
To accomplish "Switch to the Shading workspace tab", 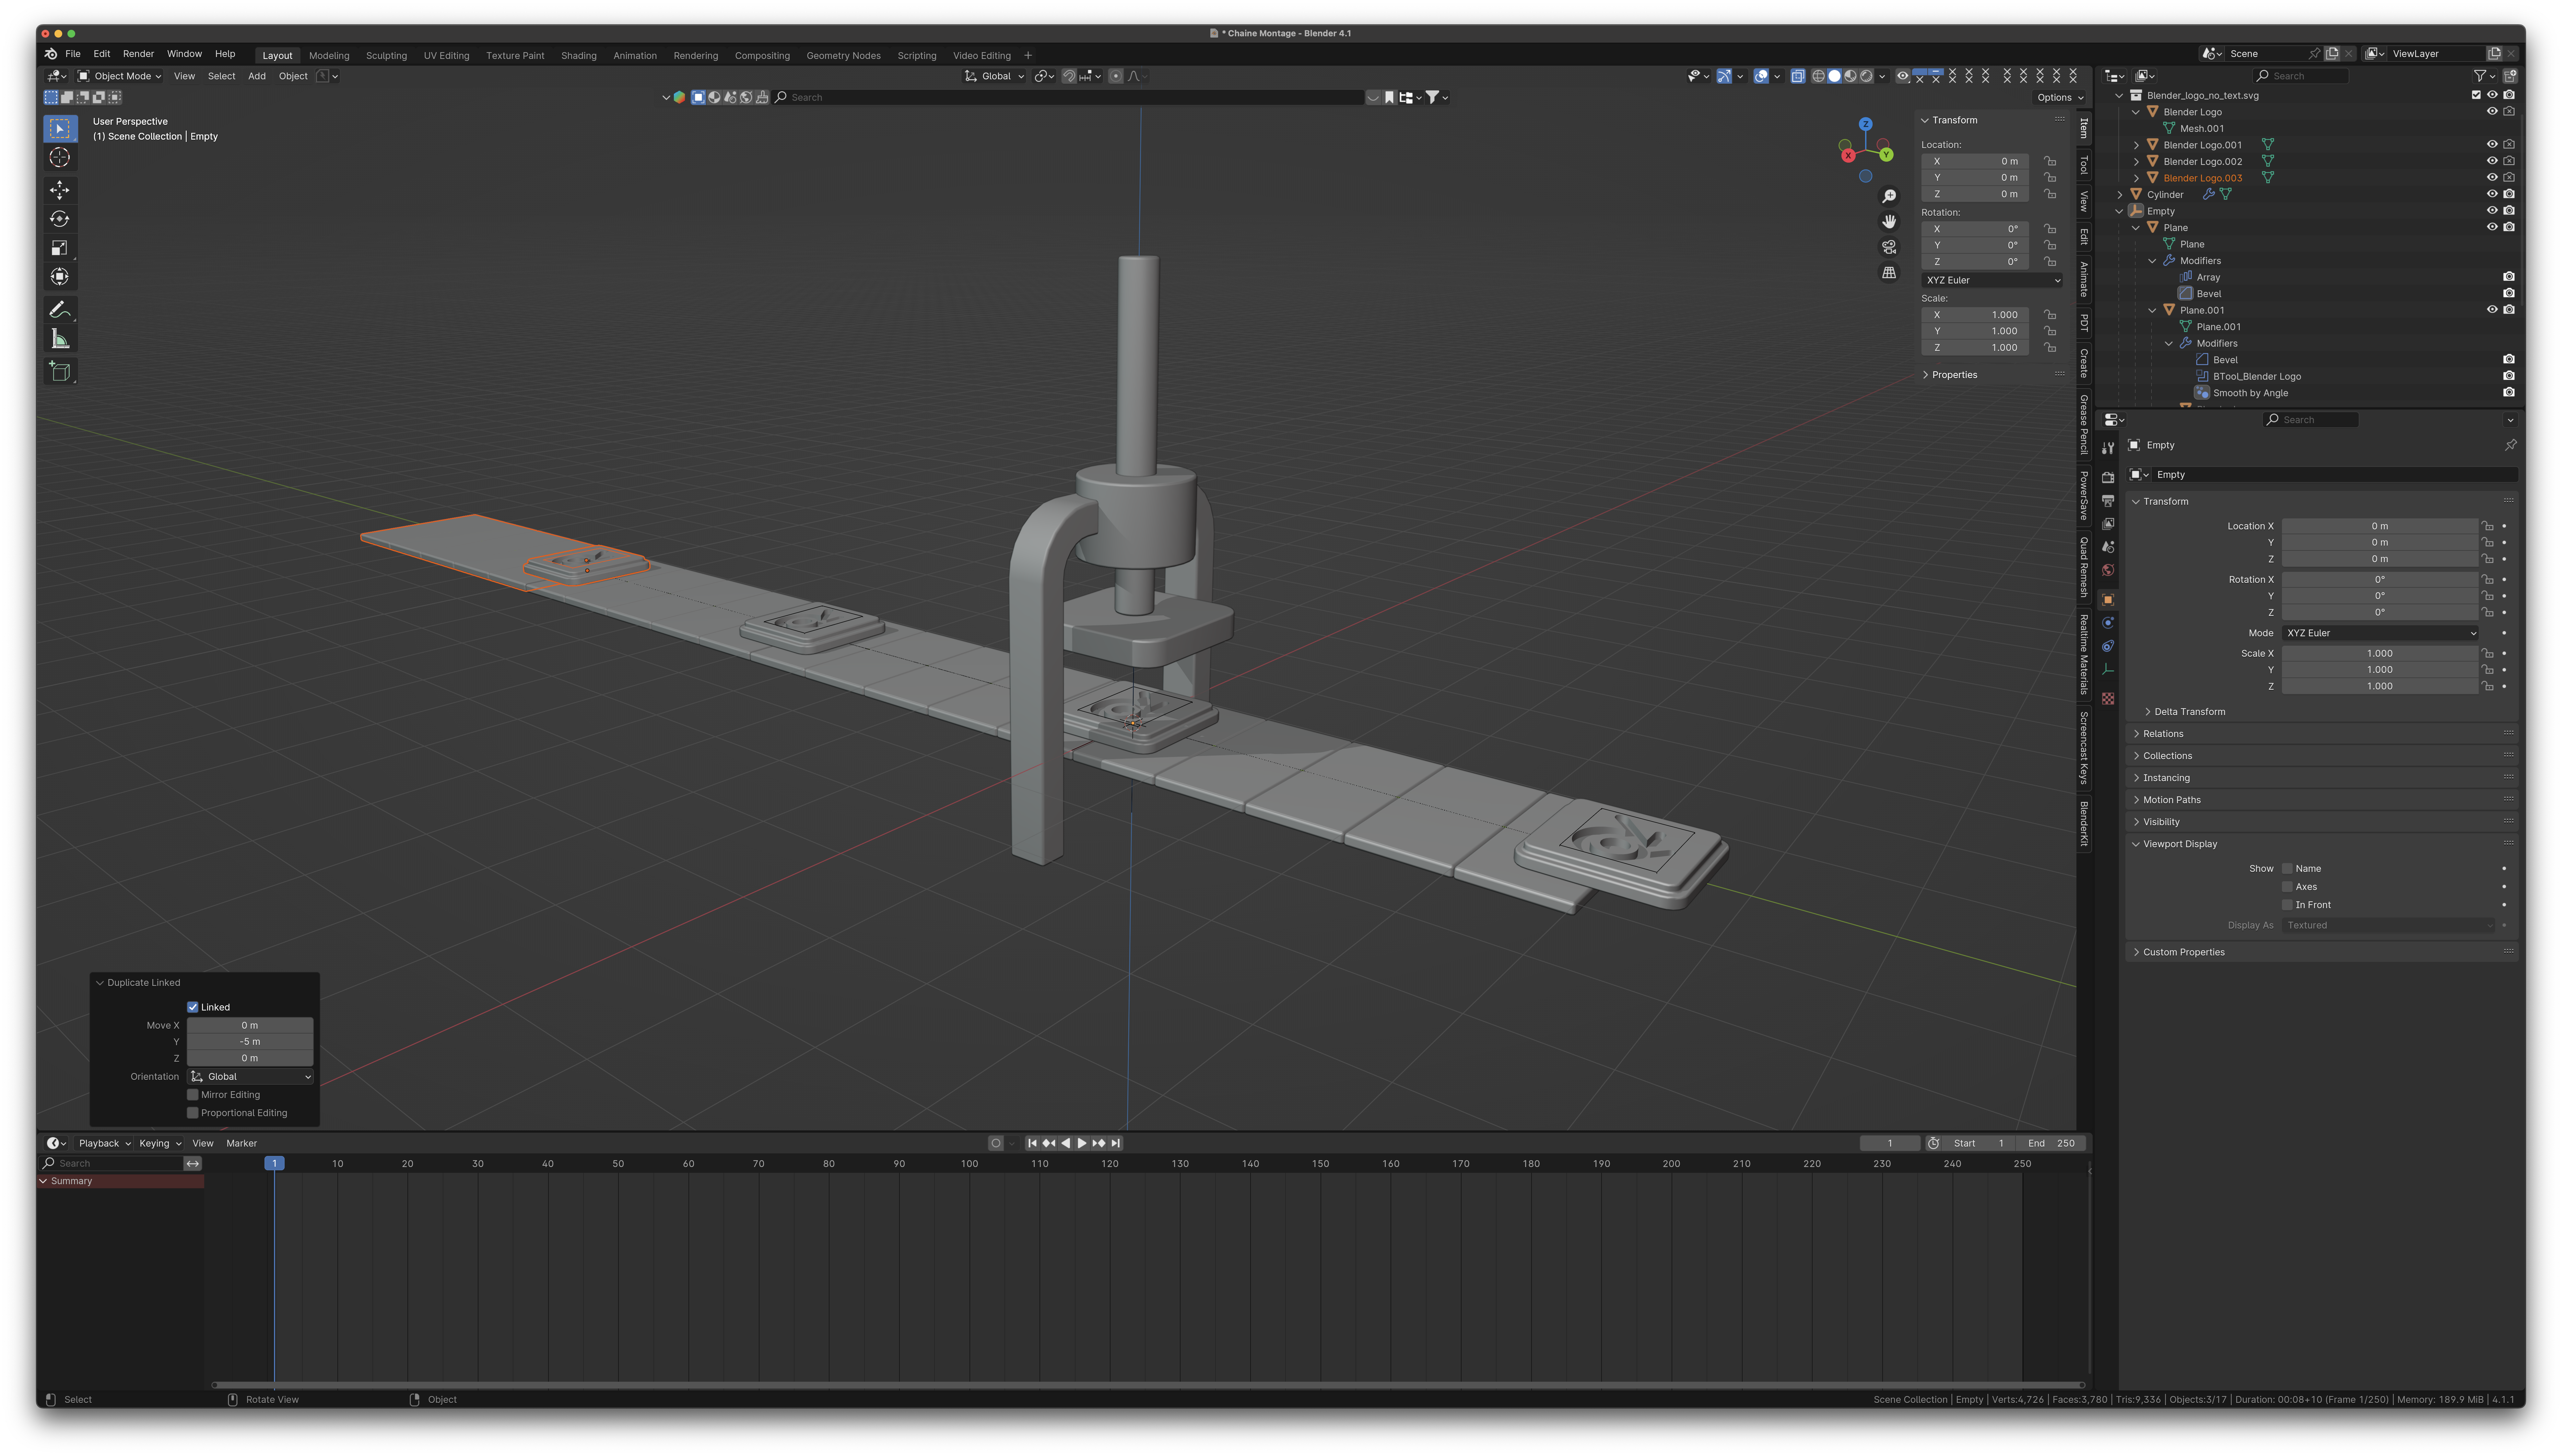I will [578, 56].
